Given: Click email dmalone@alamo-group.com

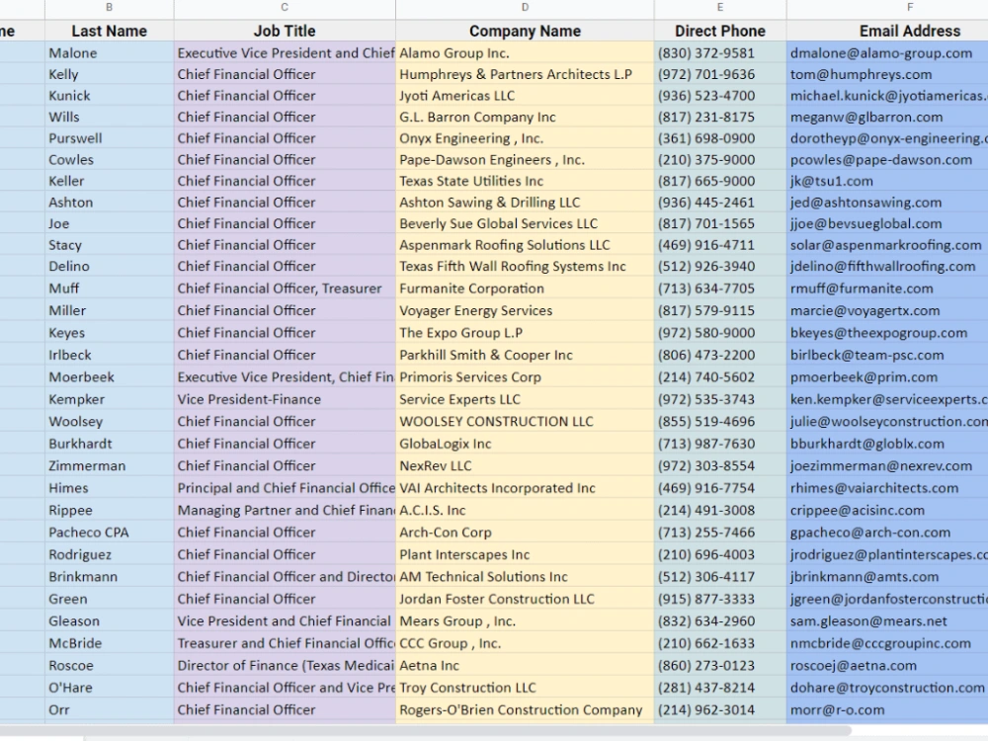Looking at the screenshot, I should click(x=887, y=53).
